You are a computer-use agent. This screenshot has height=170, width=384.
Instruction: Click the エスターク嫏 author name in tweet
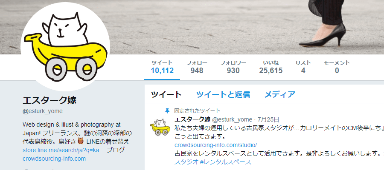(x=192, y=119)
